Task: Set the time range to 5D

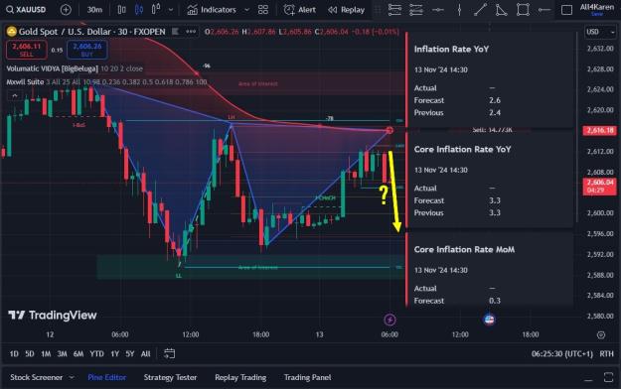Action: click(30, 354)
